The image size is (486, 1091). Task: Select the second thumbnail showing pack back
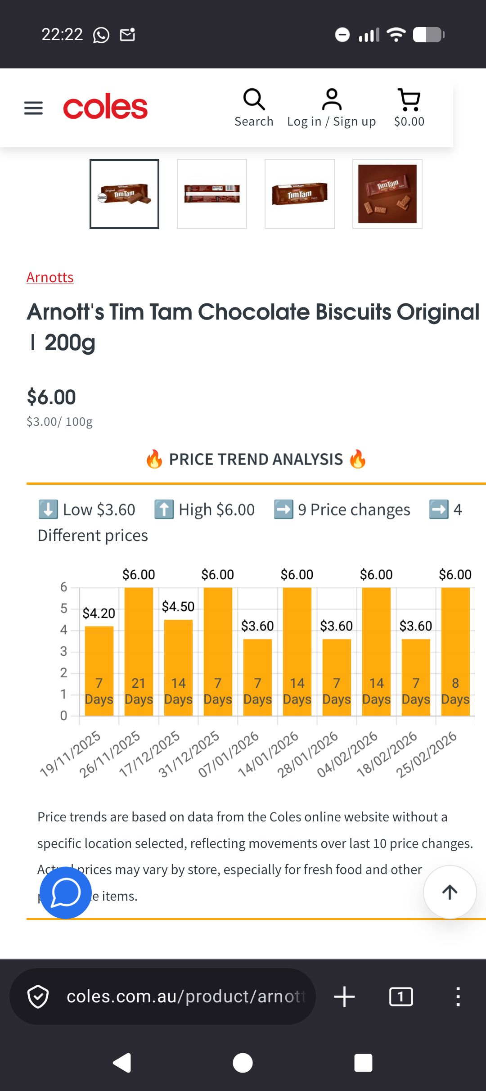[212, 194]
